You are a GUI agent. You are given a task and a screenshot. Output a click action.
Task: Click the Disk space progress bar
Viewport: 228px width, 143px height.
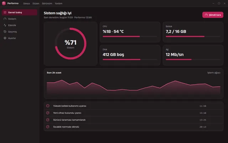[130, 60]
